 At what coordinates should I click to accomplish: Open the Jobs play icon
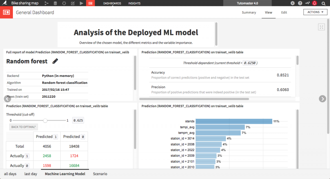tap(81, 4)
